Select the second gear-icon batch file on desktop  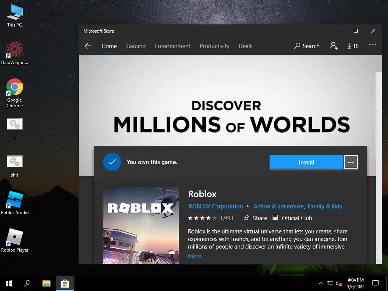click(15, 166)
